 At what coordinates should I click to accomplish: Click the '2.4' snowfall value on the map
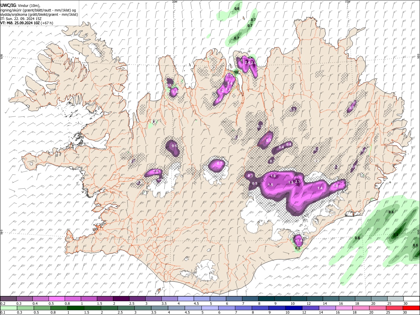pos(248,62)
